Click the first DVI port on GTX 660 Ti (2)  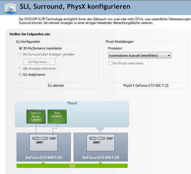pos(93,138)
